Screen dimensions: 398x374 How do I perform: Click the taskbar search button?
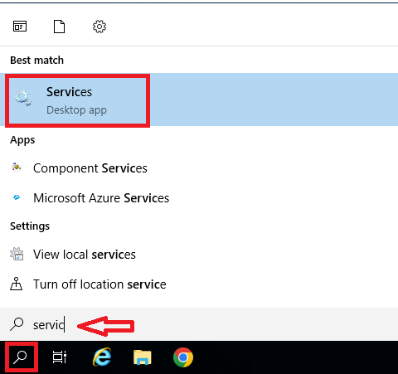[x=20, y=357]
